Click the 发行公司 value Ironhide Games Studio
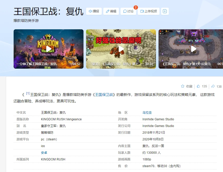This screenshot has width=223, height=172. tap(158, 126)
